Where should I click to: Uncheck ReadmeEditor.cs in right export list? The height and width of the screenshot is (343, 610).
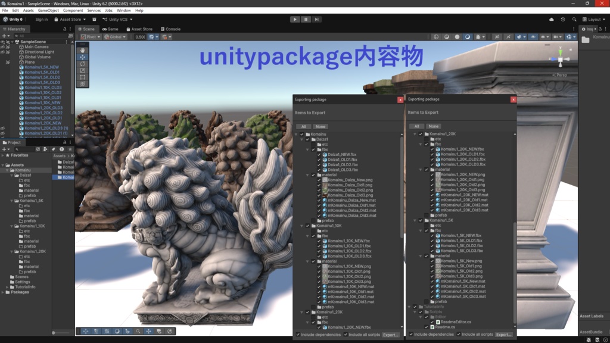(432, 322)
